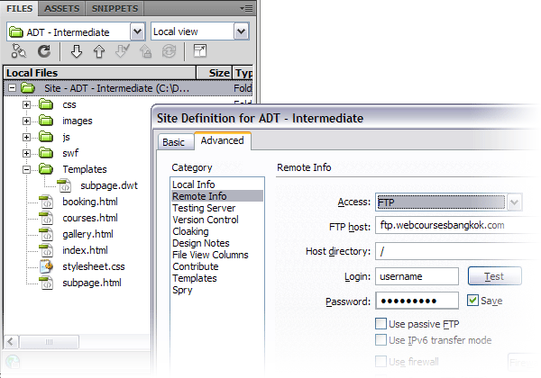Click the css folder icon
The height and width of the screenshot is (378, 541).
[46, 104]
